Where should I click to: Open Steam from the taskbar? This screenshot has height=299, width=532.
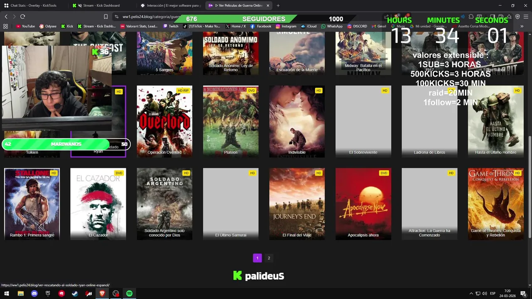[x=75, y=294]
